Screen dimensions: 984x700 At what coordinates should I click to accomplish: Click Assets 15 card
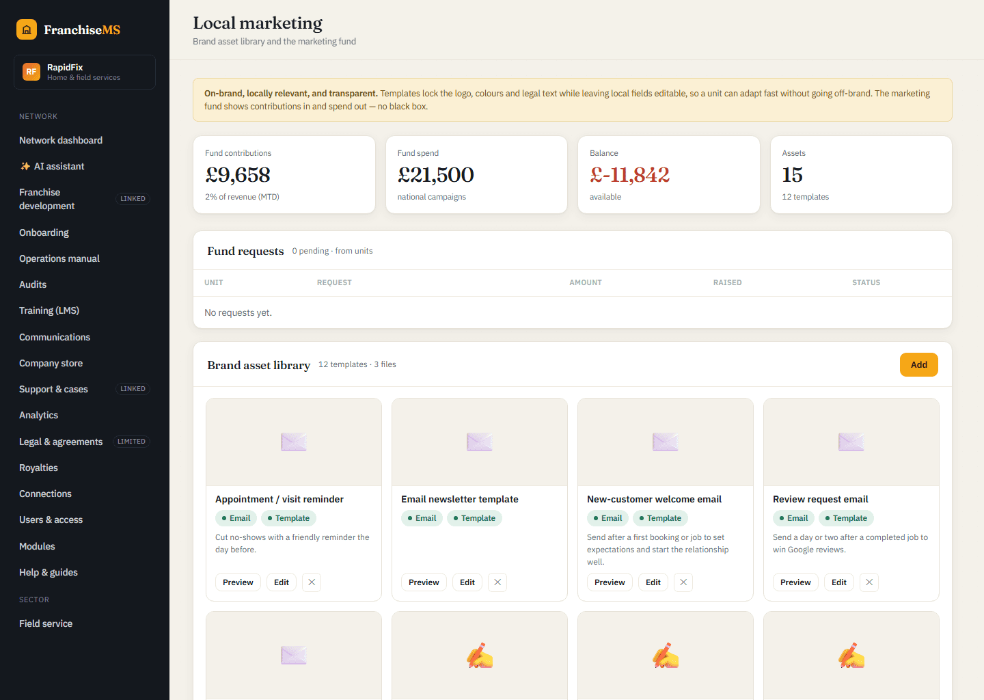tap(861, 174)
